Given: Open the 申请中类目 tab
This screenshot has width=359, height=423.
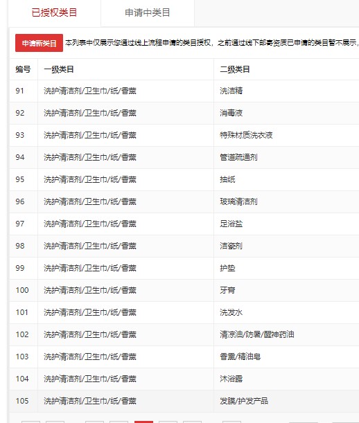Looking at the screenshot, I should [x=148, y=12].
